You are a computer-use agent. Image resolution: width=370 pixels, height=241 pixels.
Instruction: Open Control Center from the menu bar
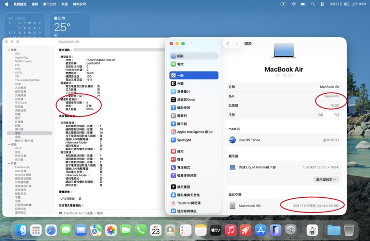point(322,4)
